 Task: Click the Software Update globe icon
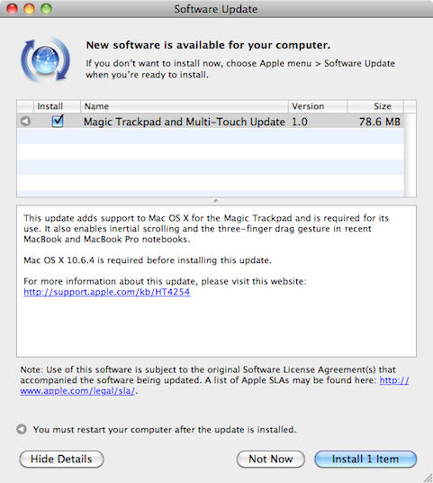46,60
